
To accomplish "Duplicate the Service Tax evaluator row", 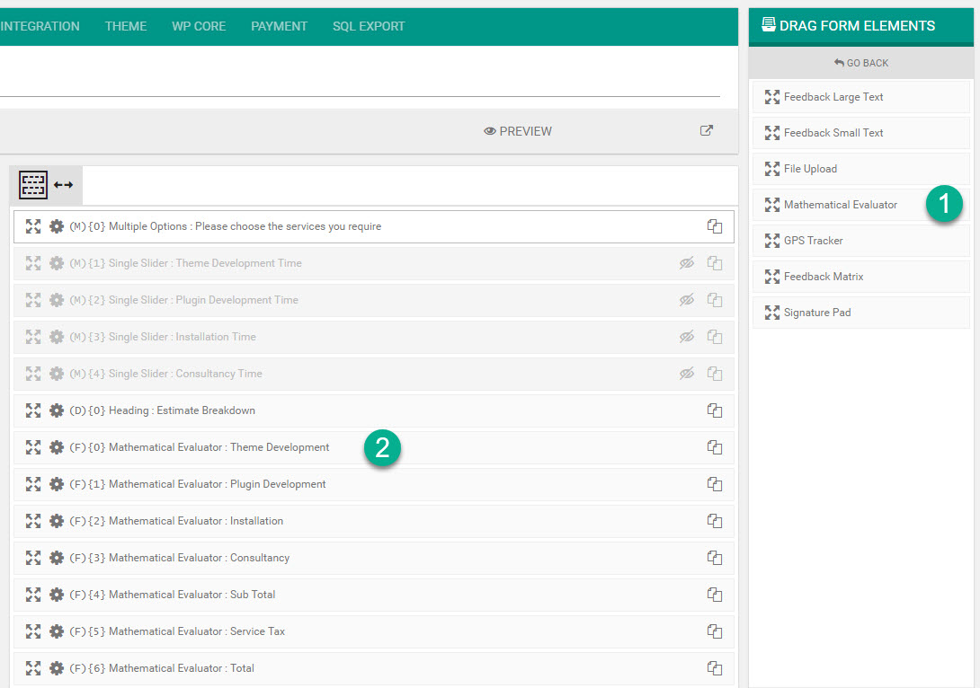I will [715, 631].
